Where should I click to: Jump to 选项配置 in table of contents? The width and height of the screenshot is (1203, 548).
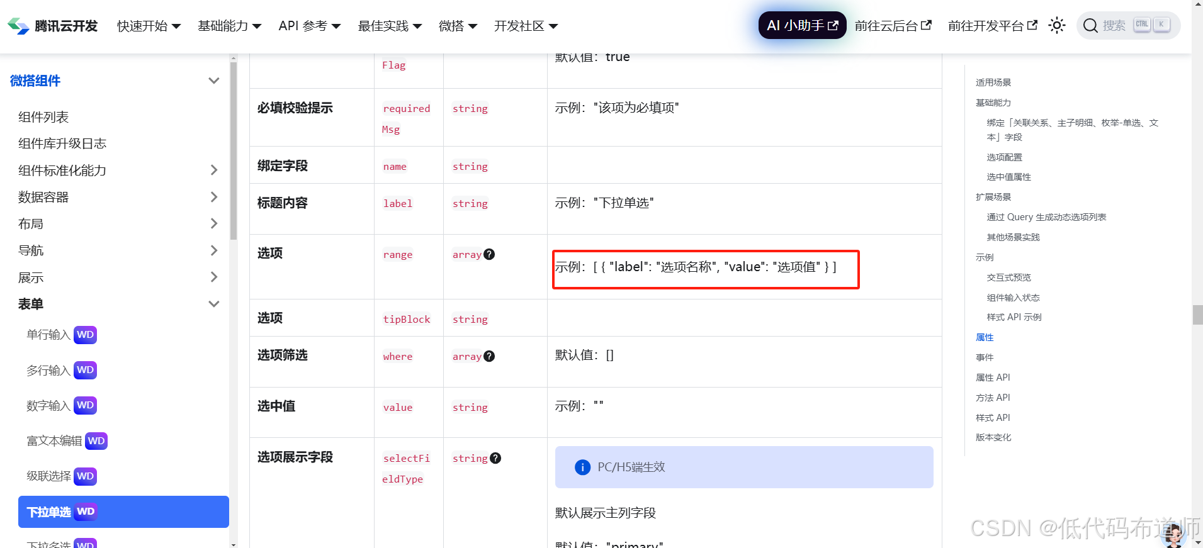coord(1005,157)
